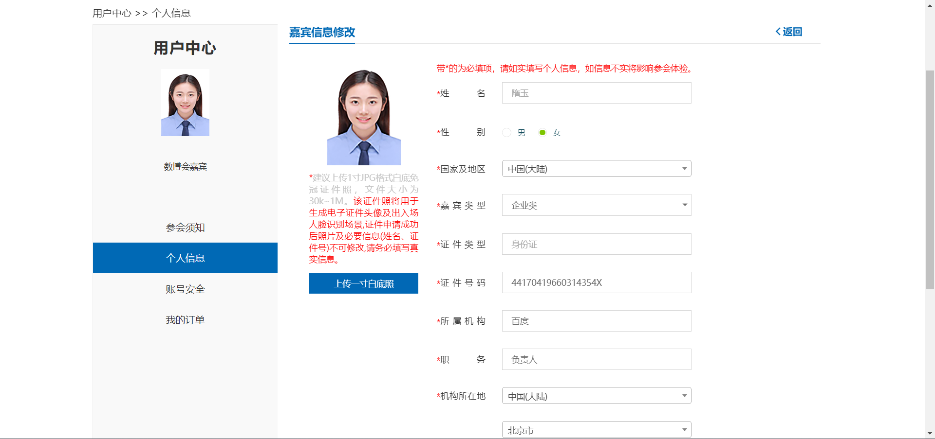This screenshot has width=935, height=439.
Task: Open the 机构所在地 country dropdown
Action: coord(596,396)
